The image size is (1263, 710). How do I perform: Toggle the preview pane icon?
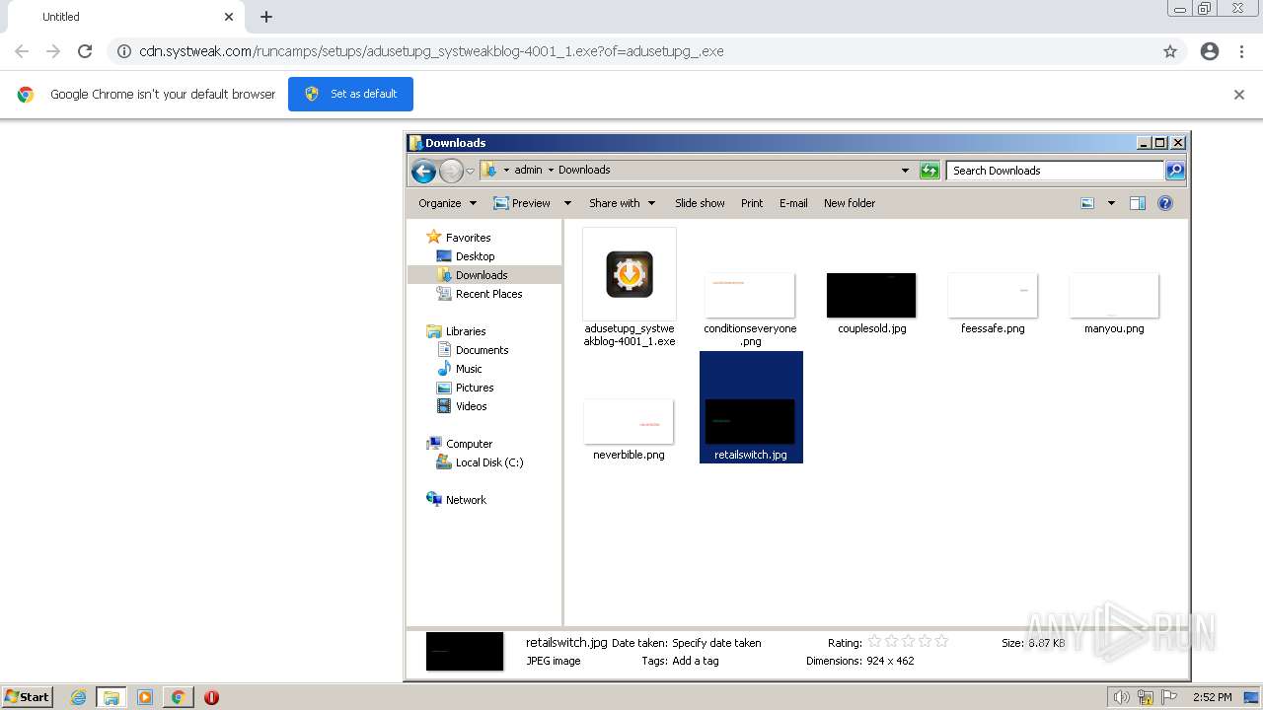pos(1138,203)
